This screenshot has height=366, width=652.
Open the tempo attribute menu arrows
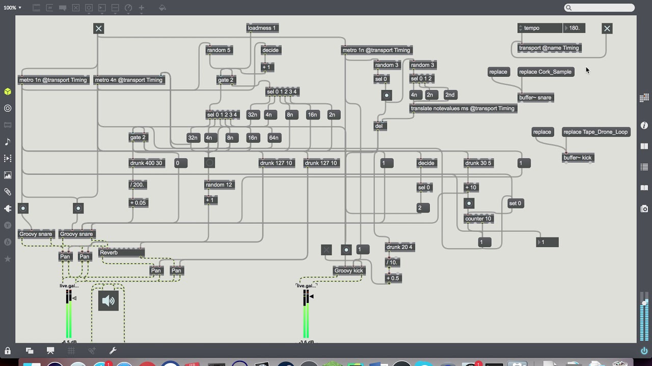tap(521, 28)
